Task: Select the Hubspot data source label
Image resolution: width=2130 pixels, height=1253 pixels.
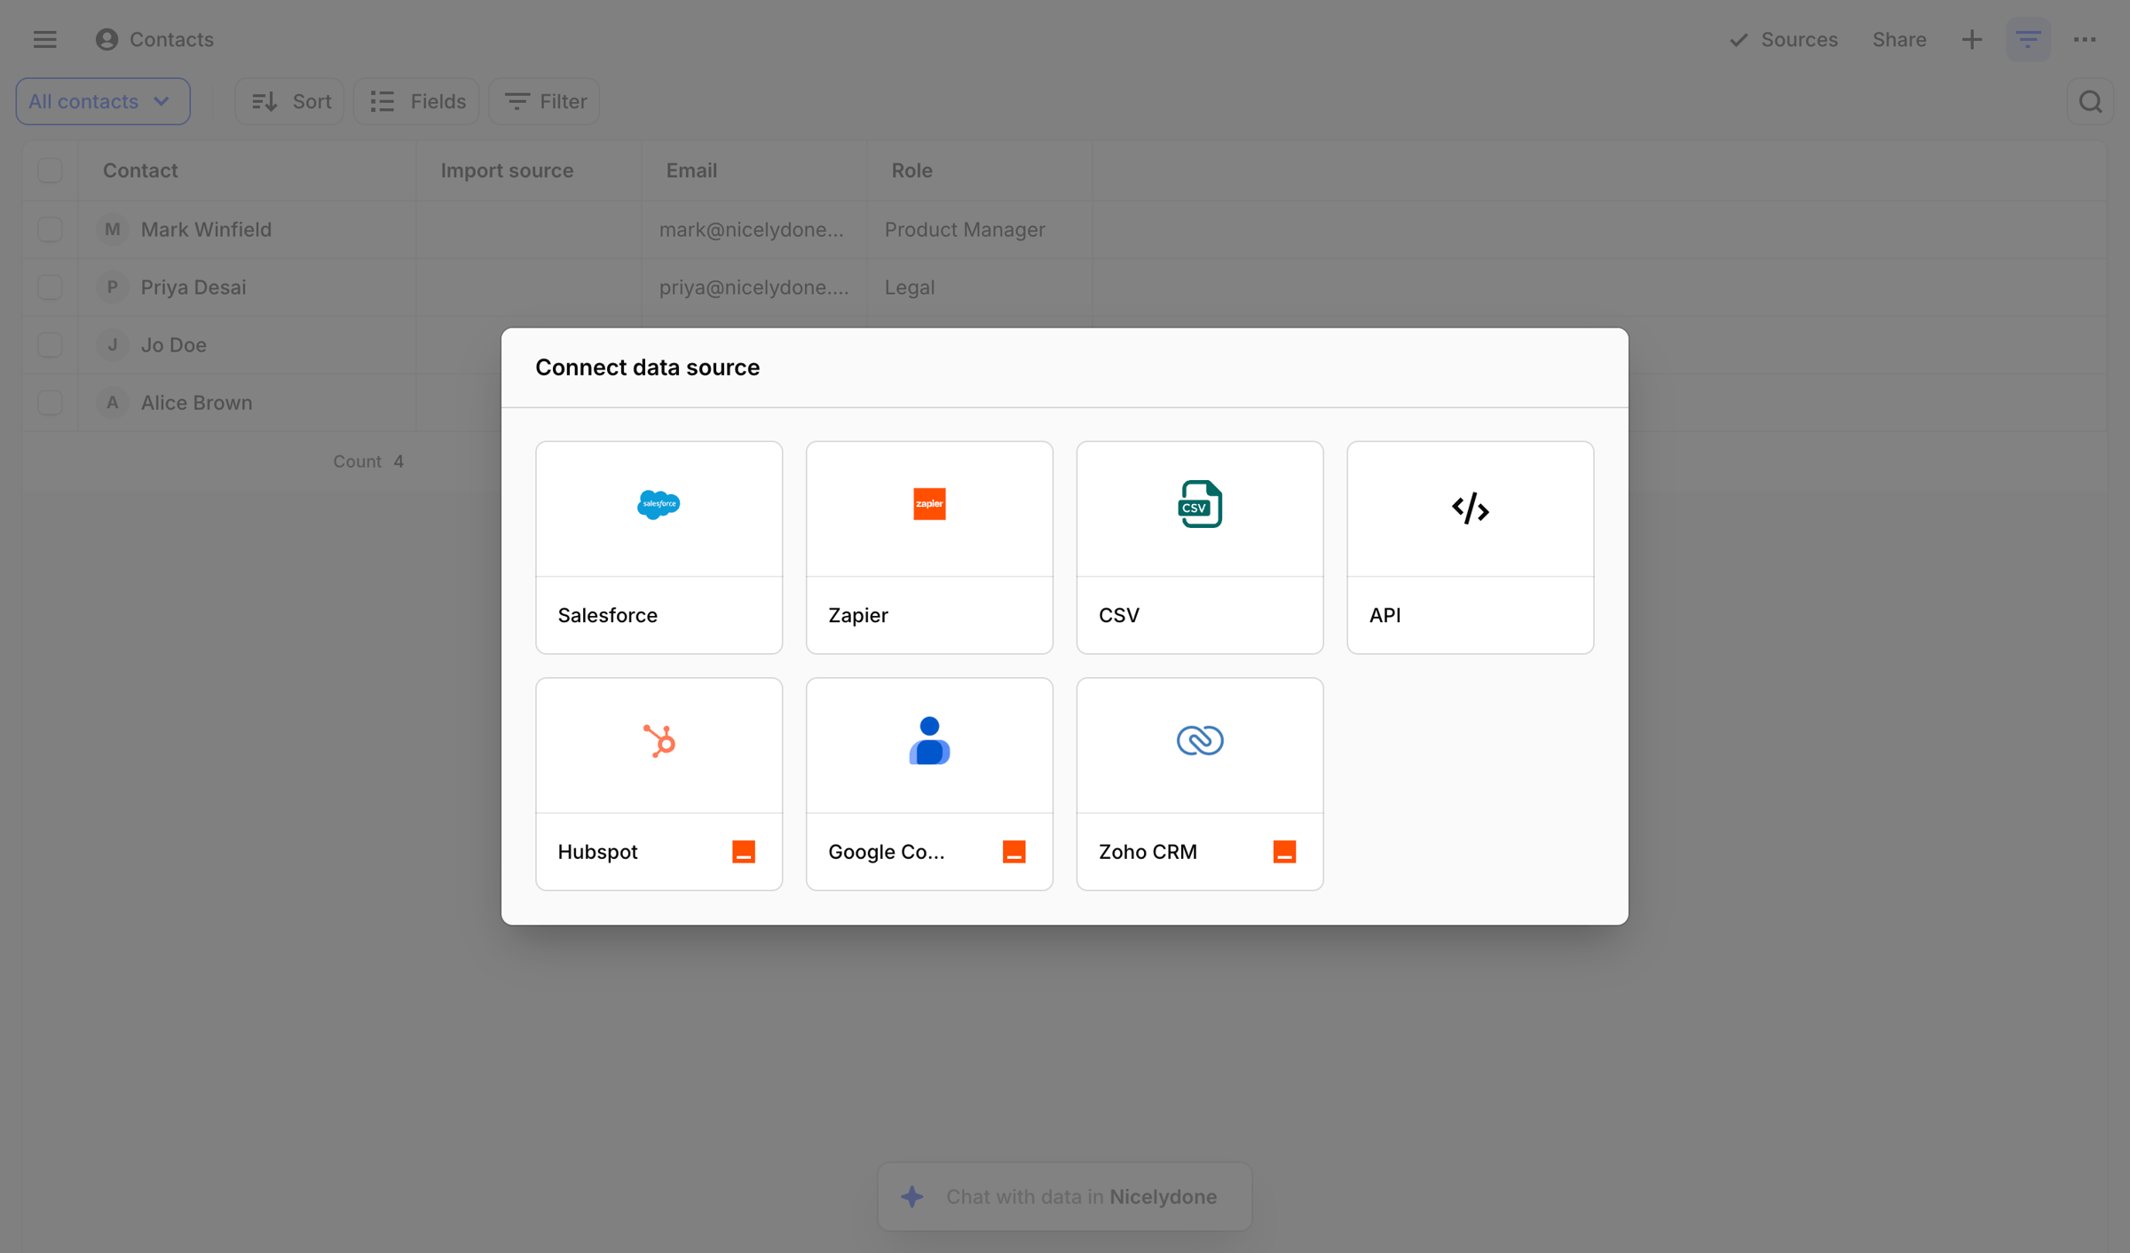Action: tap(597, 852)
